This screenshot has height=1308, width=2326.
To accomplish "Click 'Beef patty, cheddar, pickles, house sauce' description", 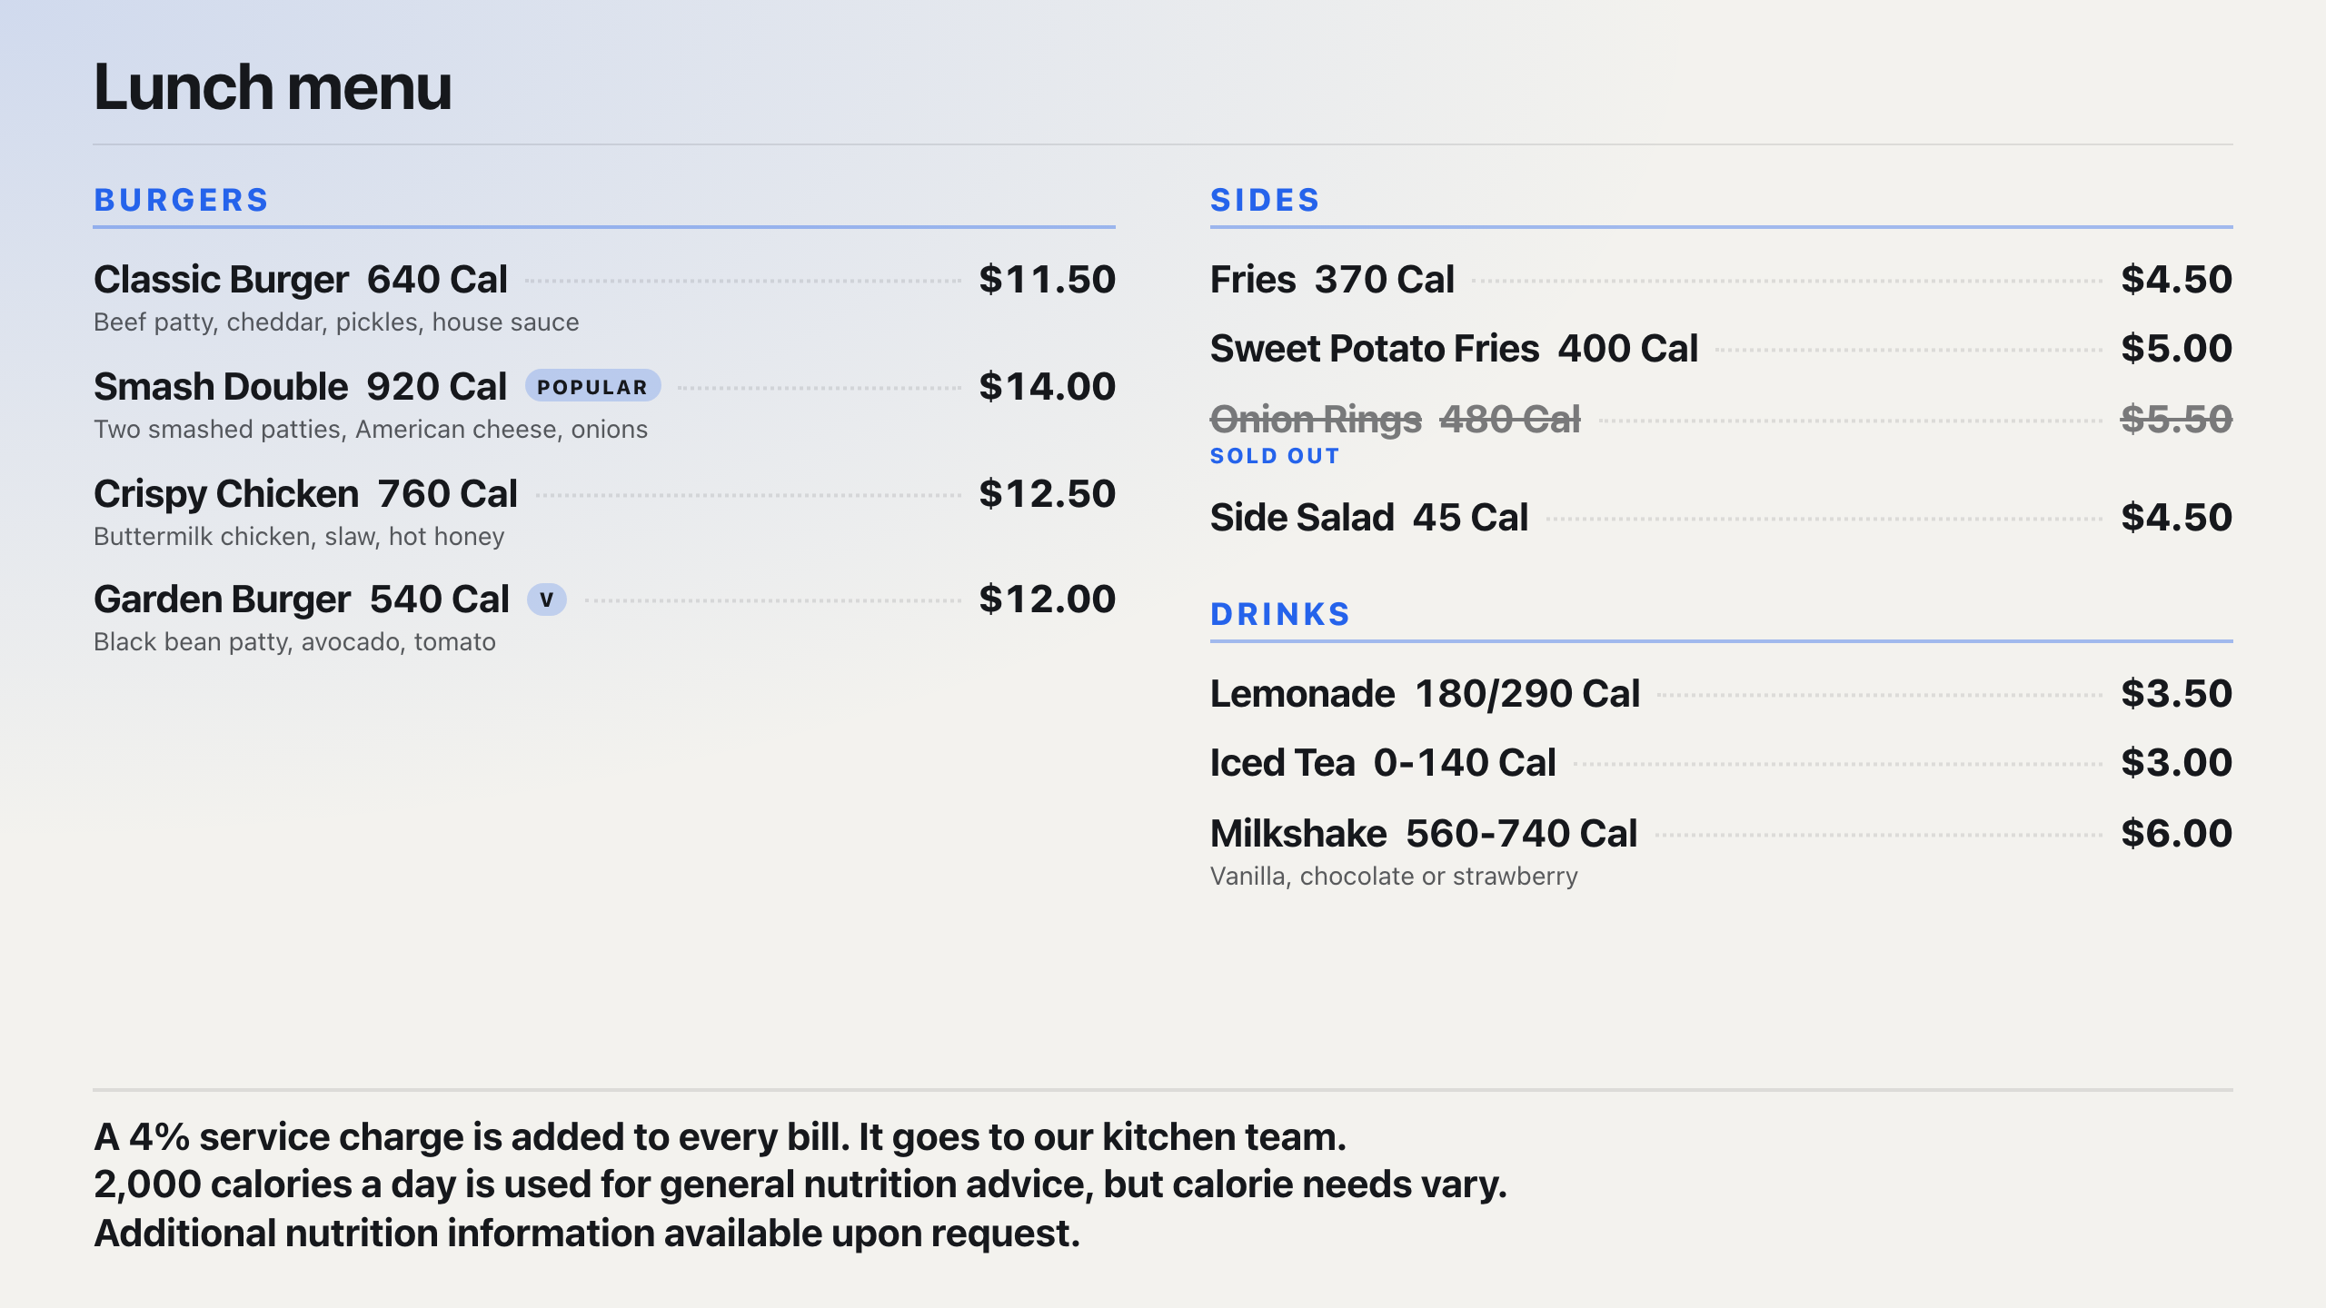I will tap(336, 322).
